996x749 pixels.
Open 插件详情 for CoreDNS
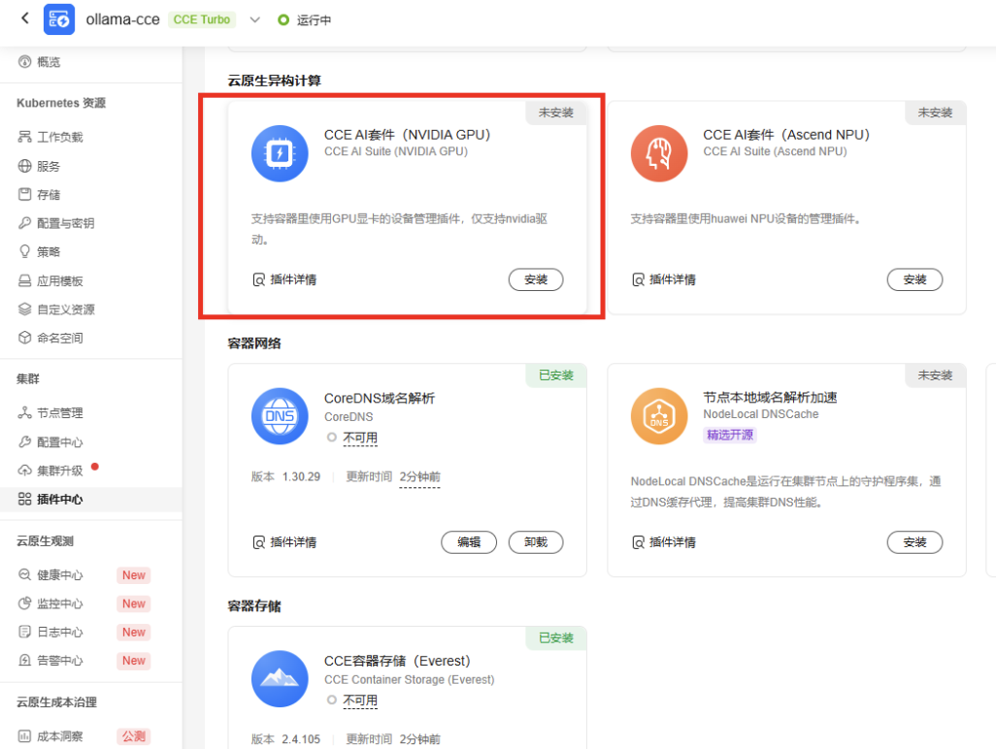[284, 542]
